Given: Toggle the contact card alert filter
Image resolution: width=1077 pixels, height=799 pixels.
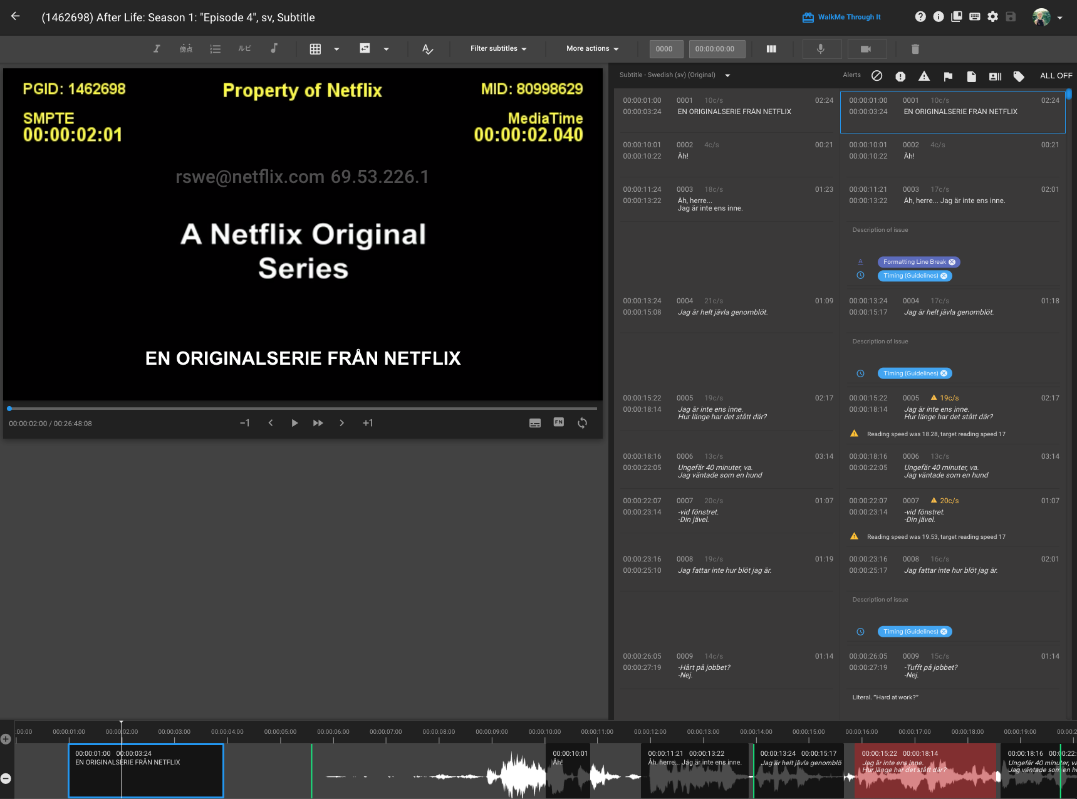Looking at the screenshot, I should (x=995, y=76).
